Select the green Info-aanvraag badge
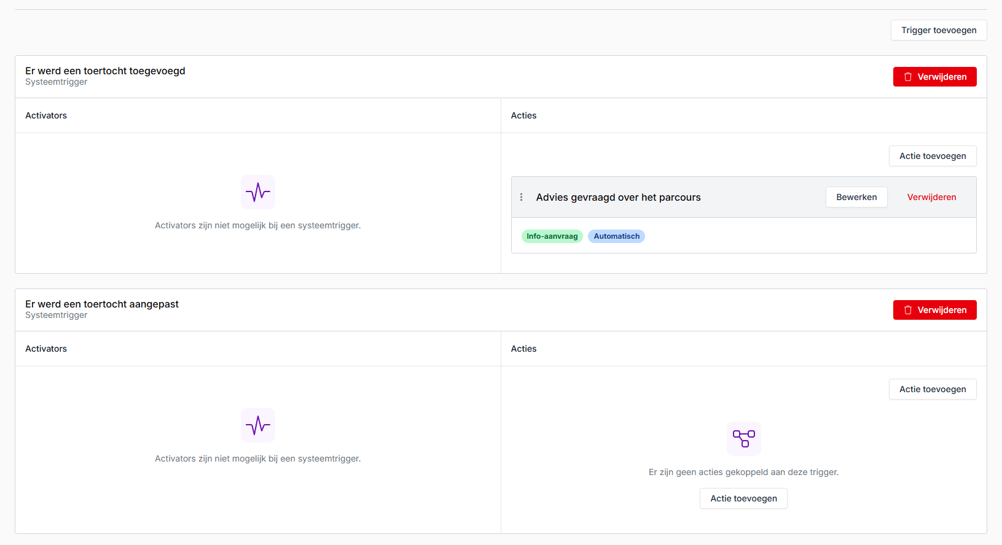This screenshot has width=1002, height=545. click(552, 236)
